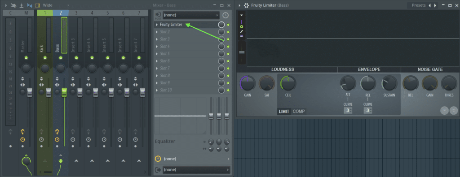
Task: Toggle the Slot 4 enable LED
Action: (x=228, y=47)
